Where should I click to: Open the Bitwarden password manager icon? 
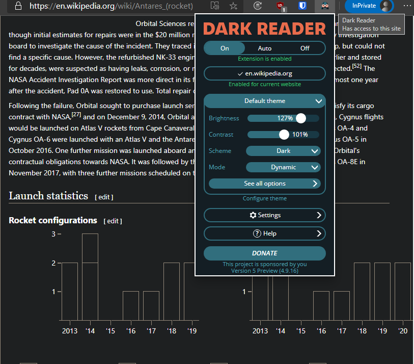pos(302,6)
